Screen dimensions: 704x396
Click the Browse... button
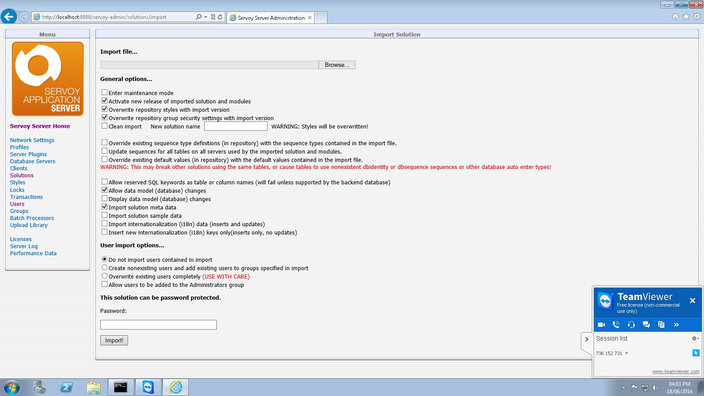click(337, 65)
